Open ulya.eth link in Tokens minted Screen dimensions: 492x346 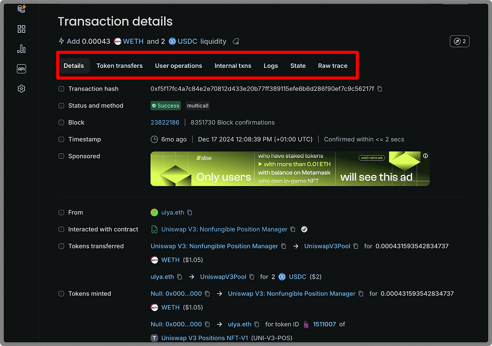point(240,324)
